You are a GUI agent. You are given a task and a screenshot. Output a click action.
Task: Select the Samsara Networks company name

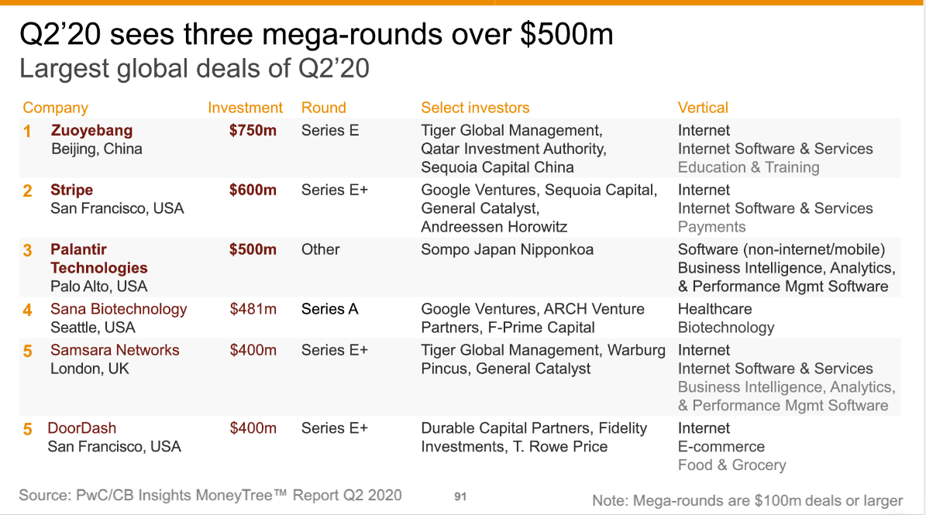[x=115, y=350]
